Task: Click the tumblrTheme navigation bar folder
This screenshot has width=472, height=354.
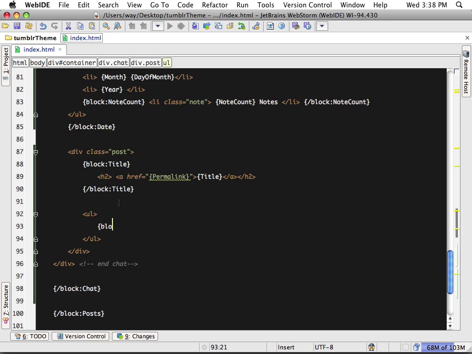Action: (31, 38)
